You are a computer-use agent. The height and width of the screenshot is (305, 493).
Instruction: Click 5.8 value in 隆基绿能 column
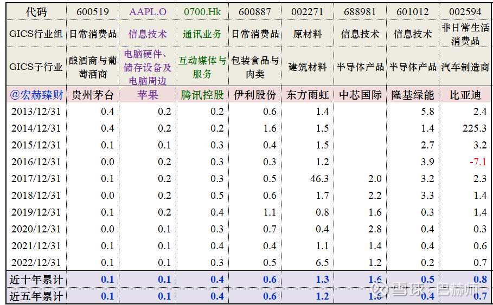point(428,112)
